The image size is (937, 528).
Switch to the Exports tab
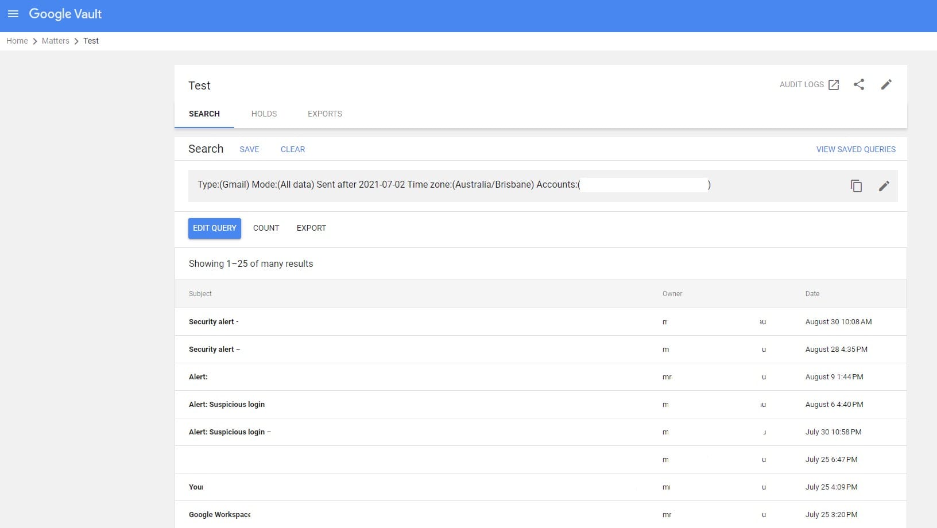coord(324,114)
